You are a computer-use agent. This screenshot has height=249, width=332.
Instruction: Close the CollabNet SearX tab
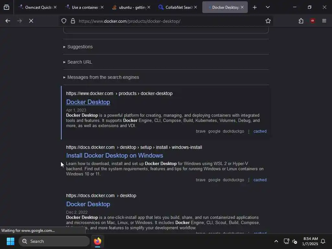click(x=196, y=7)
